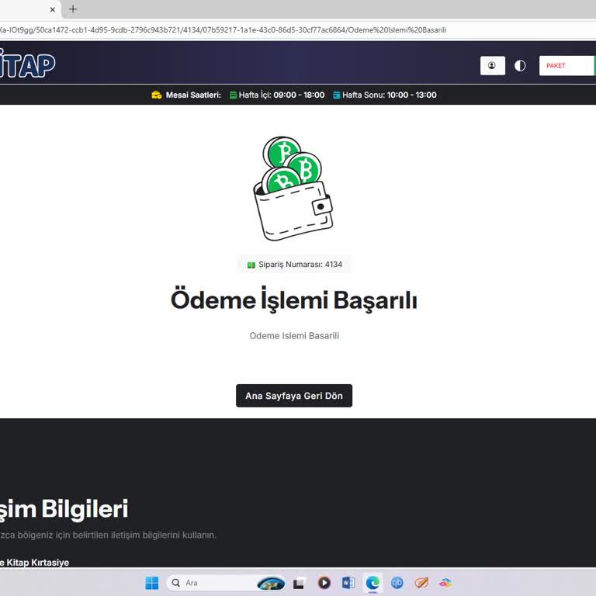Click the taskbar Ara search box

[x=226, y=583]
